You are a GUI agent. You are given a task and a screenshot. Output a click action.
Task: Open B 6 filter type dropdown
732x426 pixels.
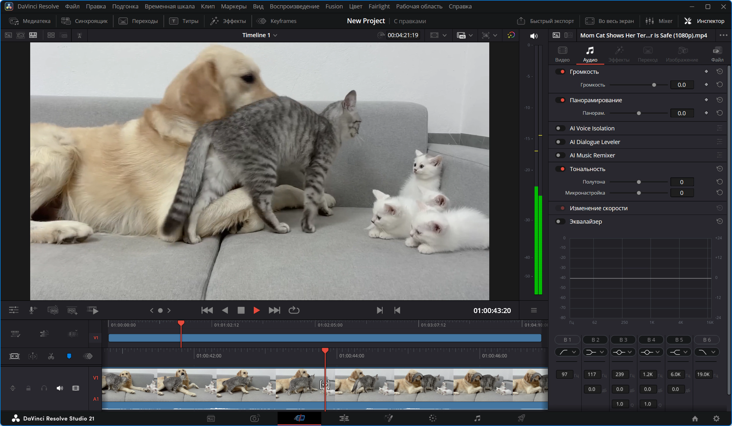pos(706,352)
